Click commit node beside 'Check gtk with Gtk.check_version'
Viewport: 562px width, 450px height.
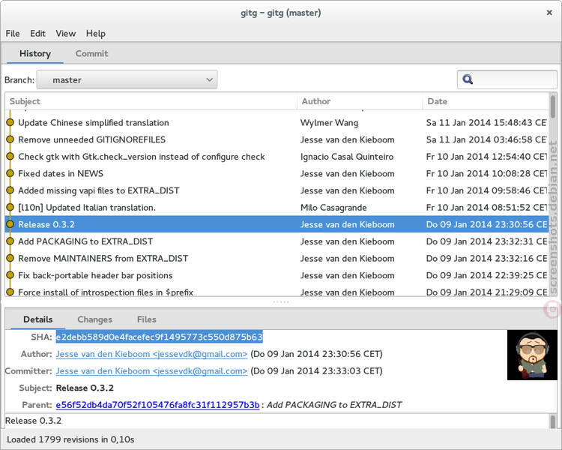[x=10, y=157]
